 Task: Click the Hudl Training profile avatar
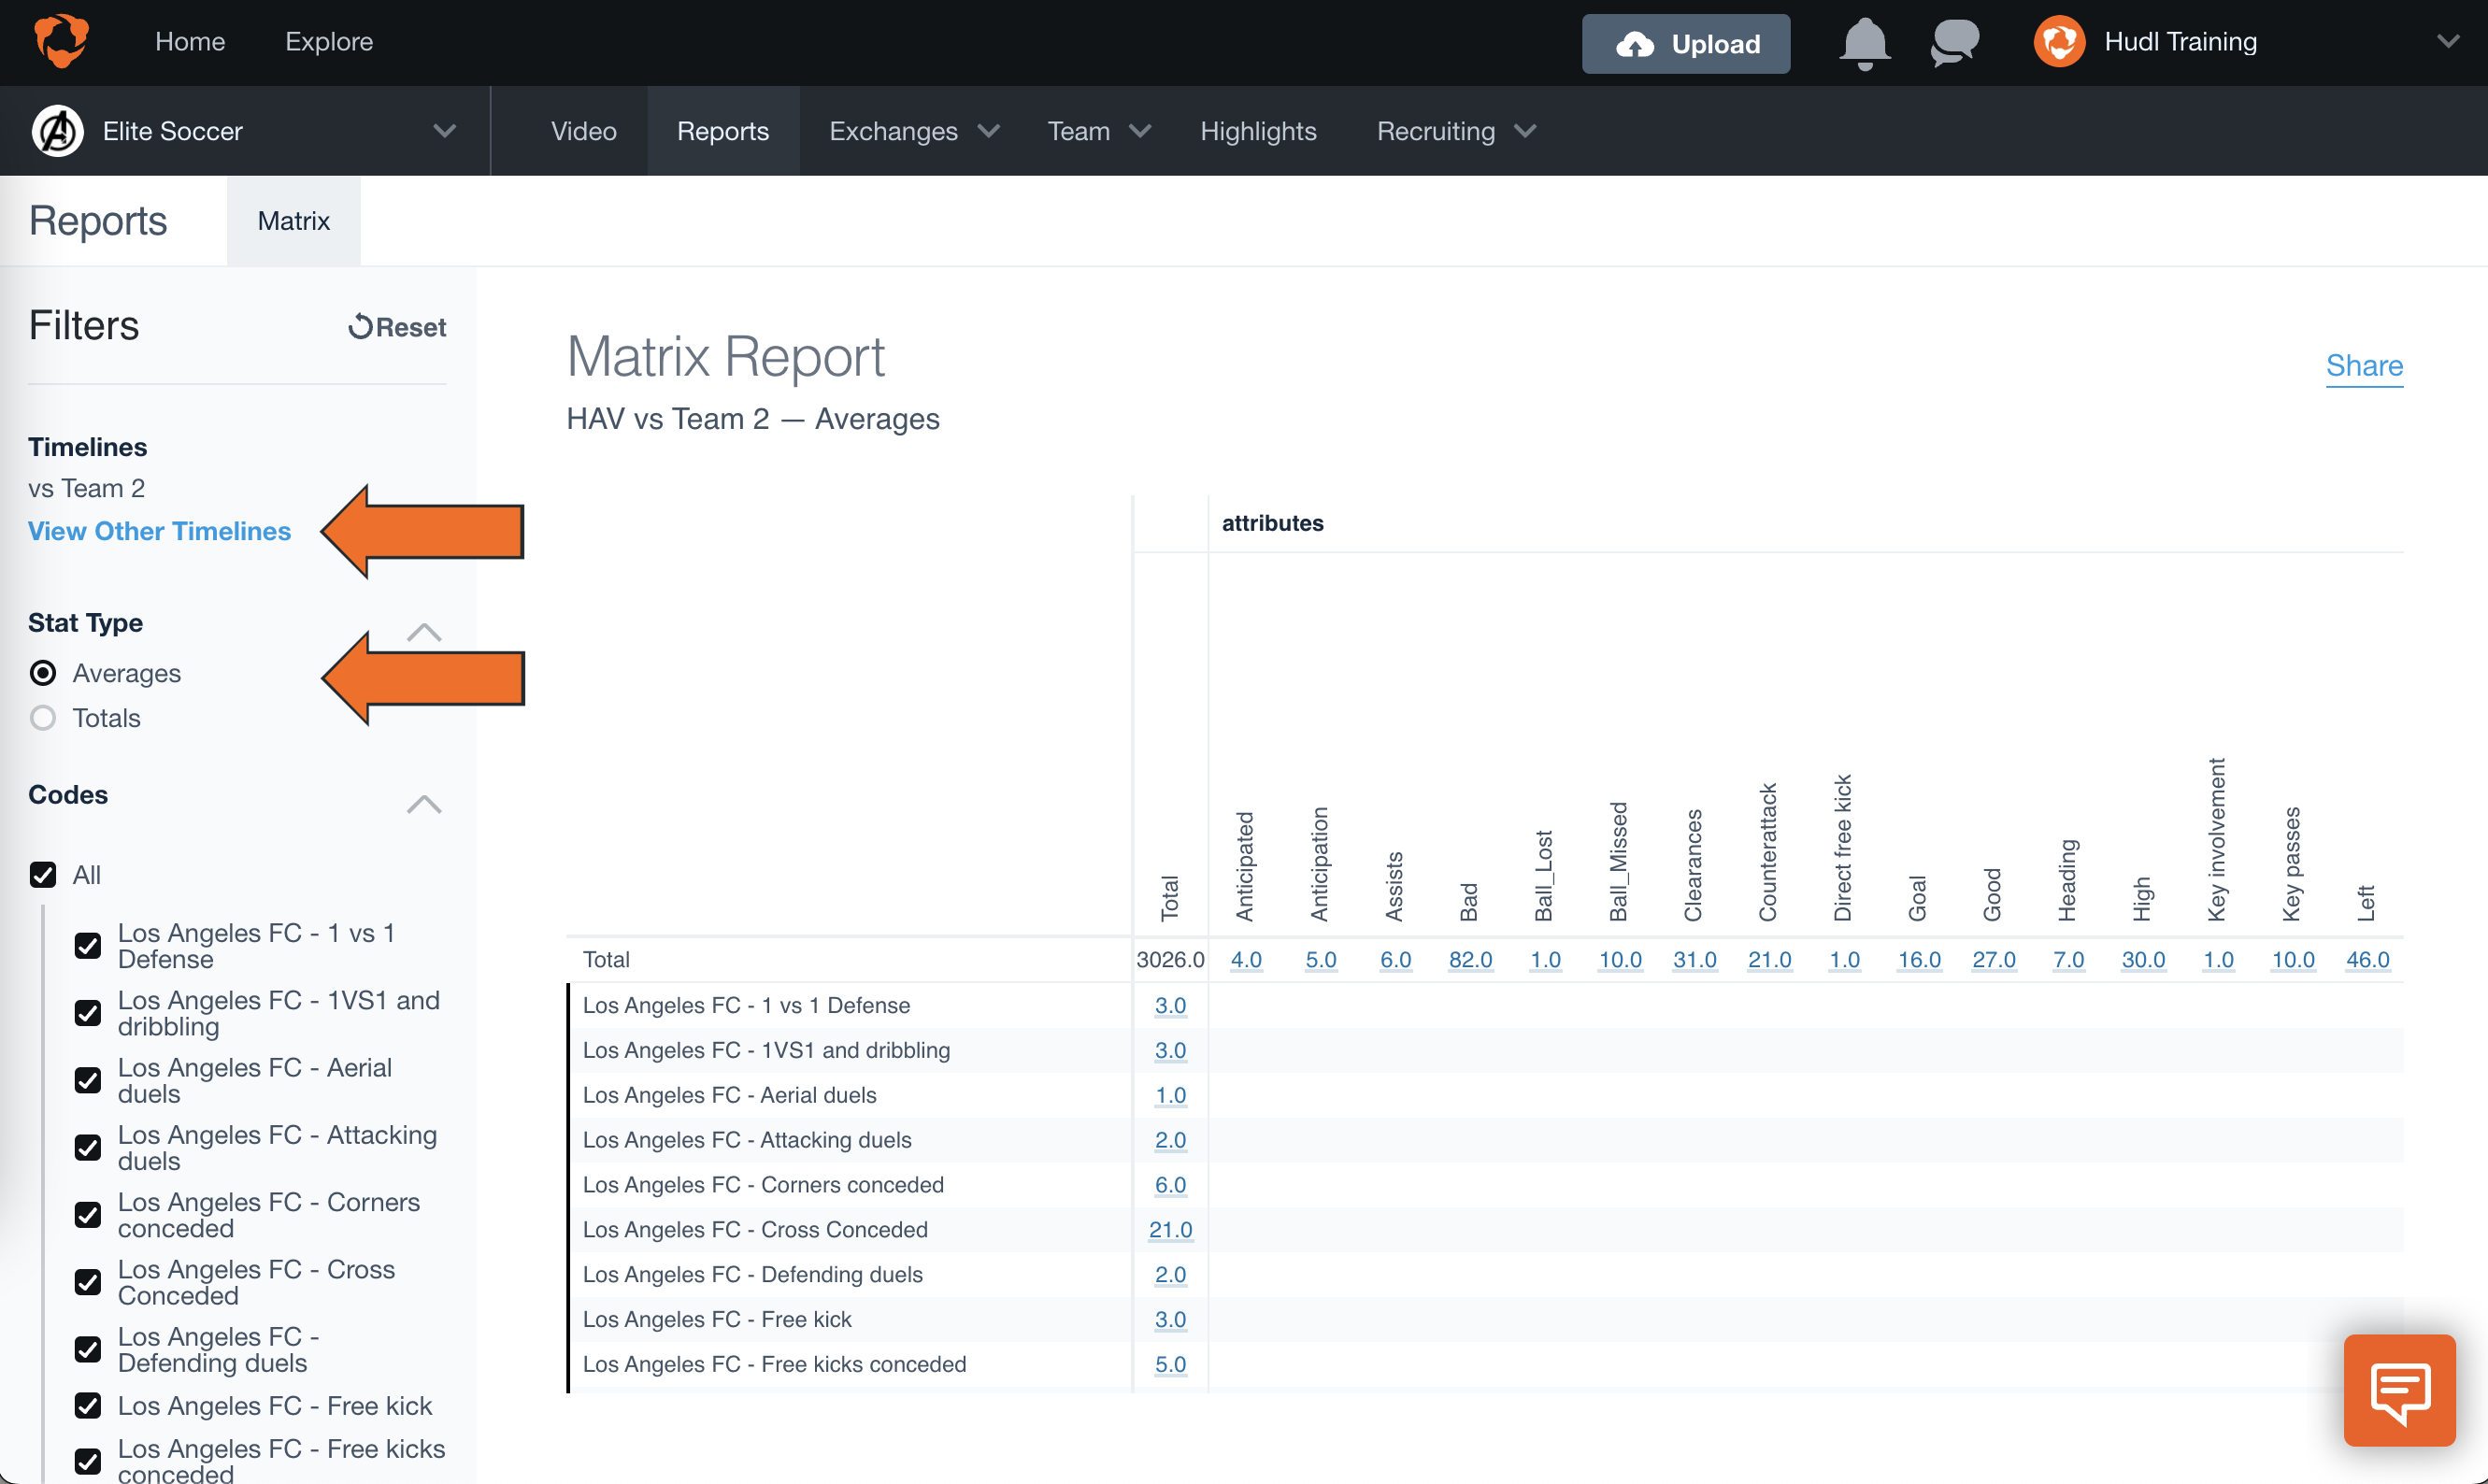[x=2059, y=42]
